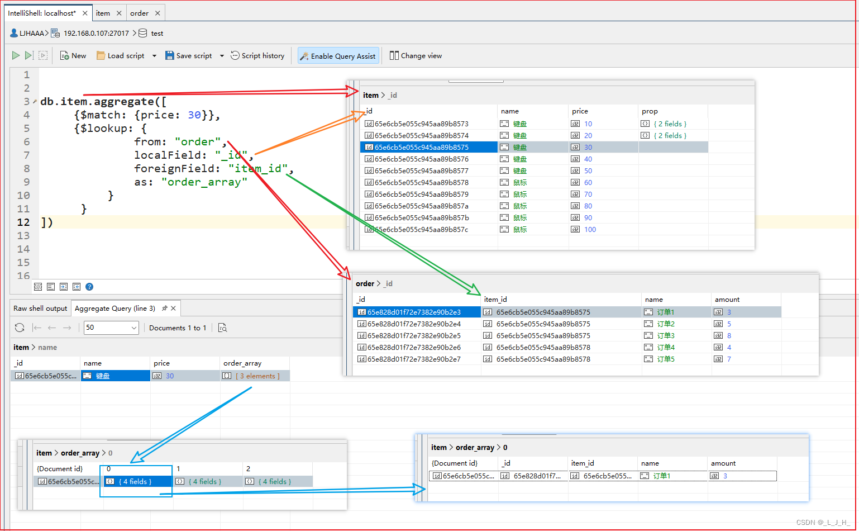
Task: Click the Load script folder button
Action: pos(120,55)
